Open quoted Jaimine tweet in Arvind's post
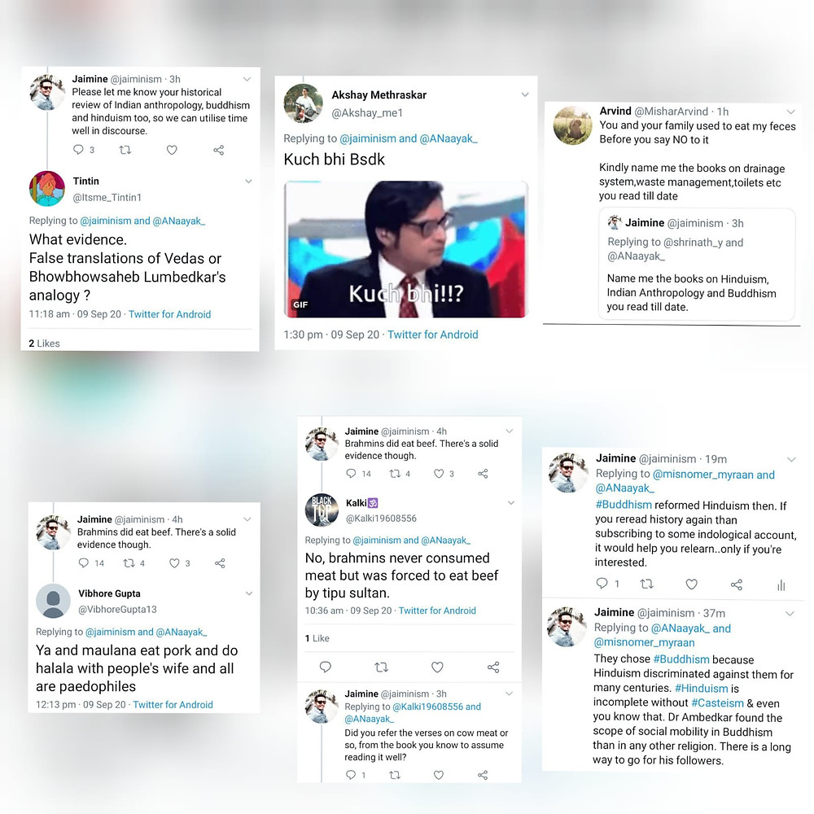Screen dimensions: 814x814 [x=697, y=265]
